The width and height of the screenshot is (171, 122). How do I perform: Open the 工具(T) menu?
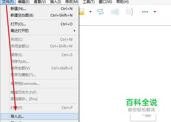coord(89,2)
